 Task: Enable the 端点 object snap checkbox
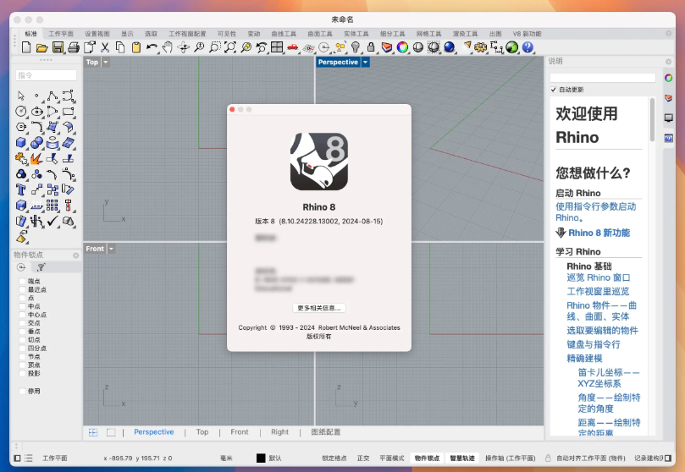pos(22,281)
